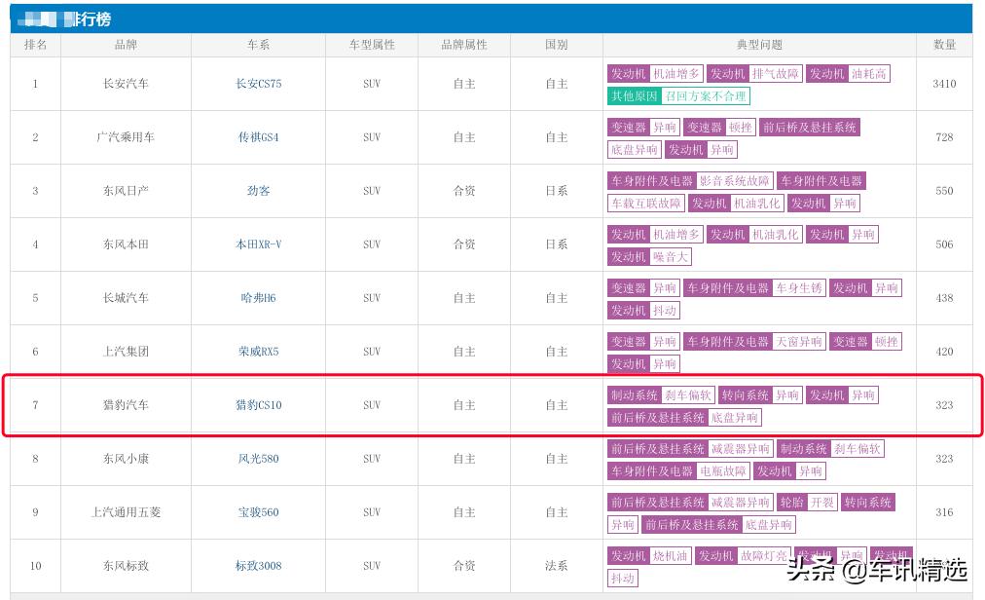The width and height of the screenshot is (985, 600).
Task: Click the 发动机 油耗高 tag
Action: pos(848,74)
